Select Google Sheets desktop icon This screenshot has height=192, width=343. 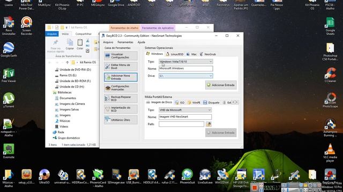(x=330, y=26)
